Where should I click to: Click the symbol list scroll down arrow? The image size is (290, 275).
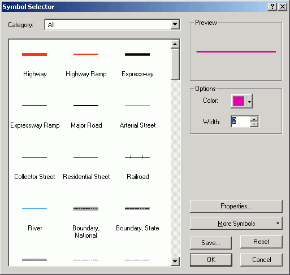[x=175, y=261]
